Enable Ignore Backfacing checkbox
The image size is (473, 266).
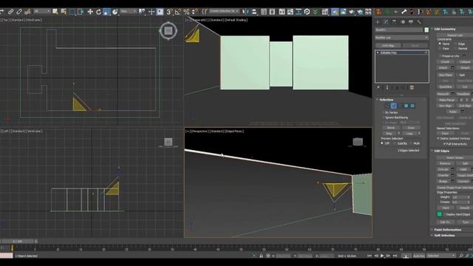[x=384, y=117]
